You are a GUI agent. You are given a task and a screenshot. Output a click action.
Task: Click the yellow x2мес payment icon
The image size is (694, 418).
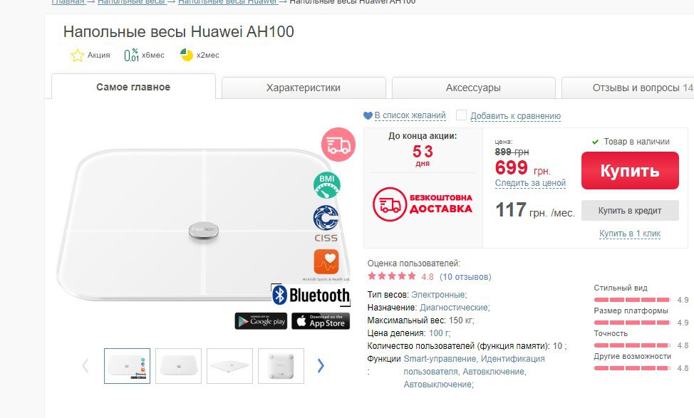(187, 55)
